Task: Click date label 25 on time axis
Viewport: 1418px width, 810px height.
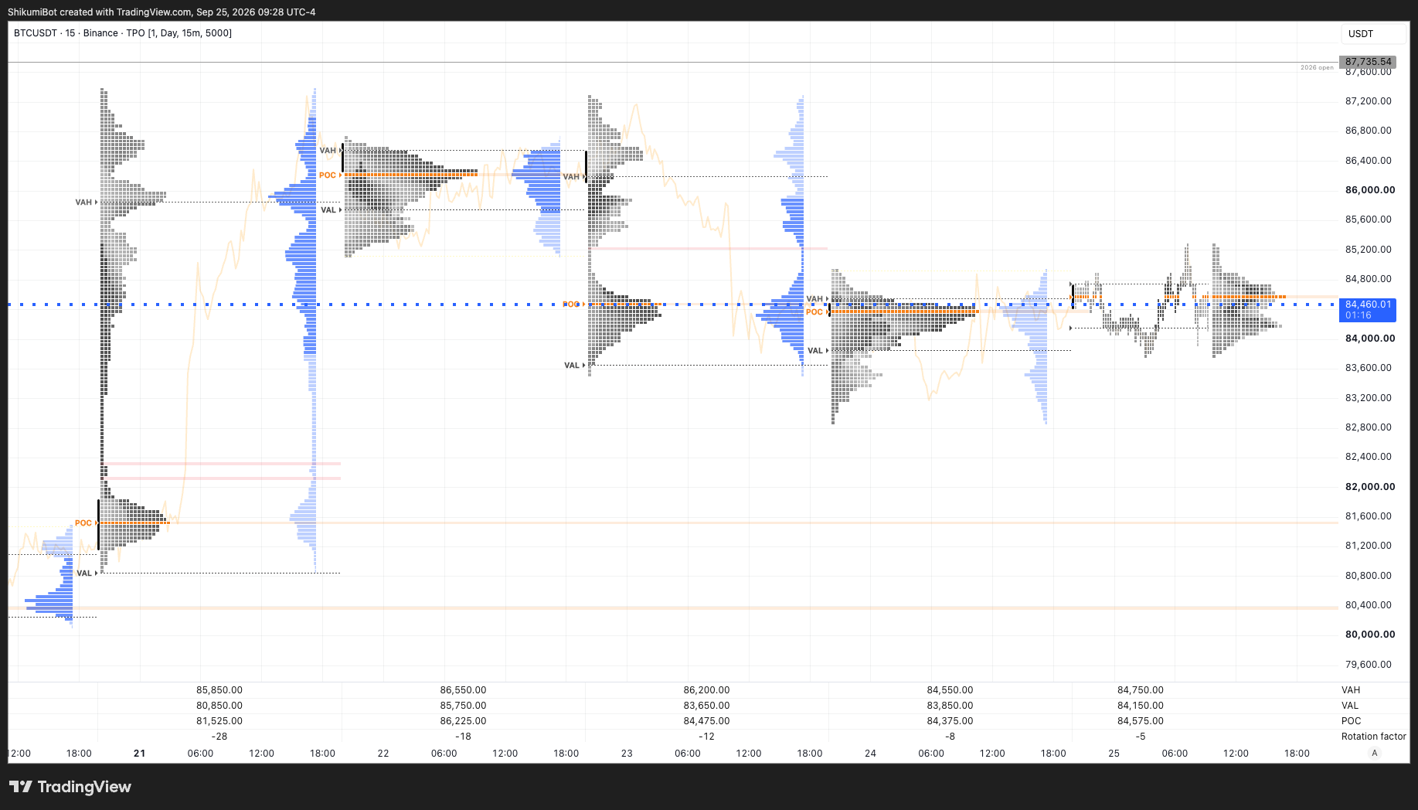Action: click(1114, 753)
